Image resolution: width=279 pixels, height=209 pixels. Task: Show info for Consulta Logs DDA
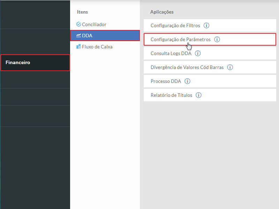[198, 53]
